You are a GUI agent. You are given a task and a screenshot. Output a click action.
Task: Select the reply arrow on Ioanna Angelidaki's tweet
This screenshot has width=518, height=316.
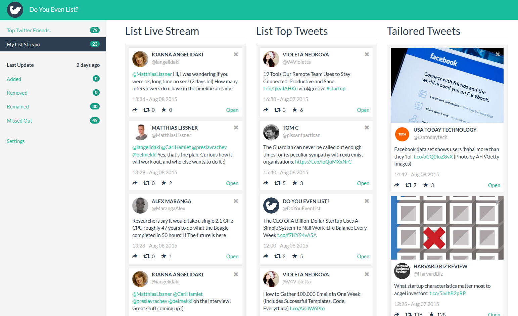pos(135,109)
